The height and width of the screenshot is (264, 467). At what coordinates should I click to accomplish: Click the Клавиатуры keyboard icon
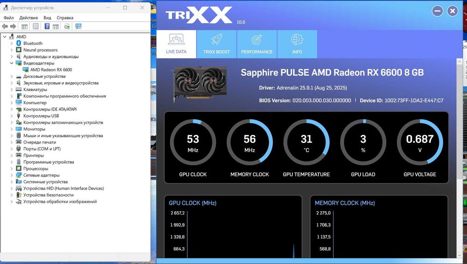(19, 89)
